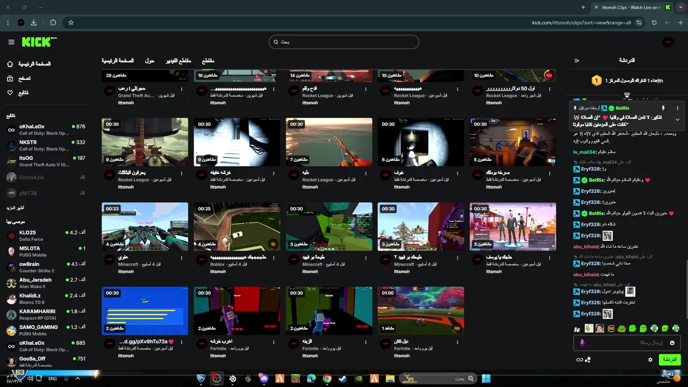Switch to the channel's الصفحة الرئيسية tab
688x387 pixels.
tap(118, 61)
